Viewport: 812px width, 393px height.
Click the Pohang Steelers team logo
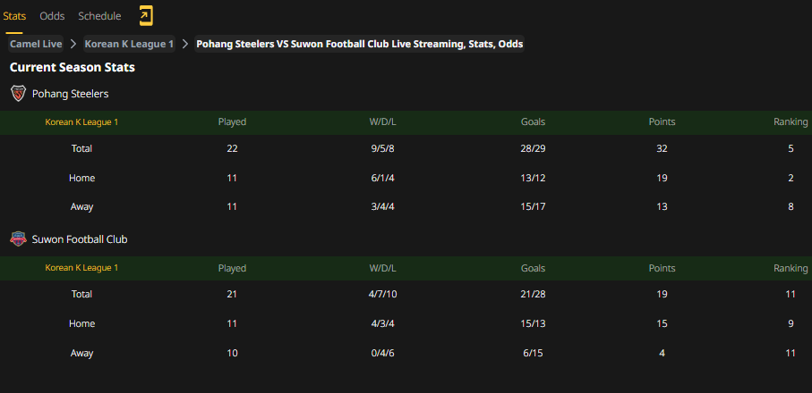[18, 94]
